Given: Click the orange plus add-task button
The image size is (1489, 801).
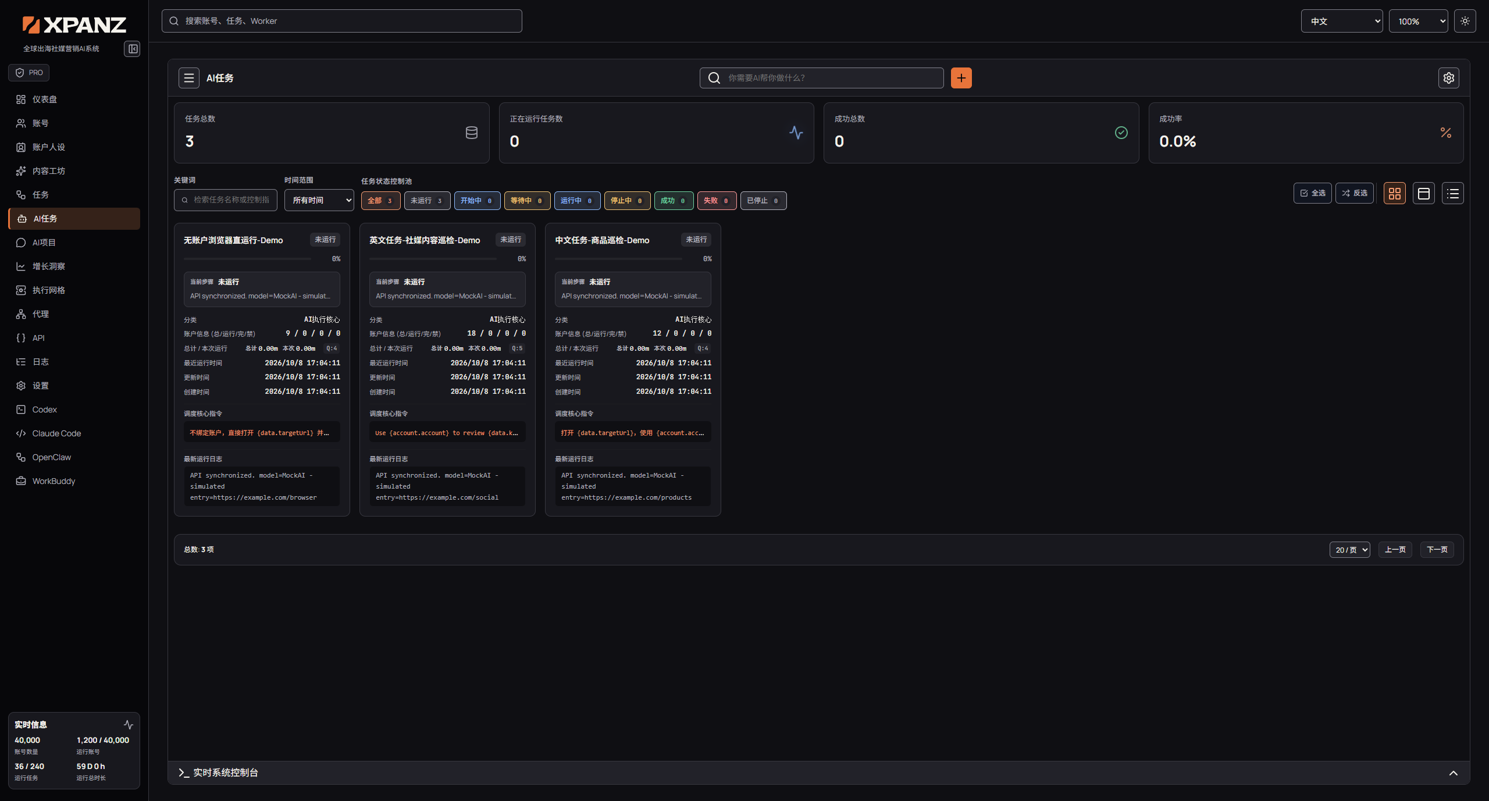Looking at the screenshot, I should point(961,78).
